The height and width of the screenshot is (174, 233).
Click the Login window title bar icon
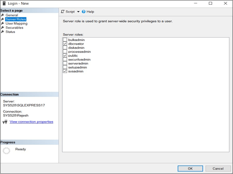tap(4, 3)
